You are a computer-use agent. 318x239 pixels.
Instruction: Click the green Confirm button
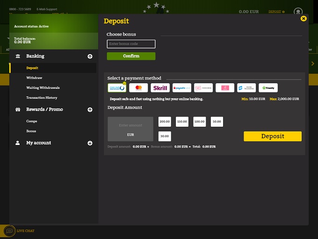pos(131,56)
